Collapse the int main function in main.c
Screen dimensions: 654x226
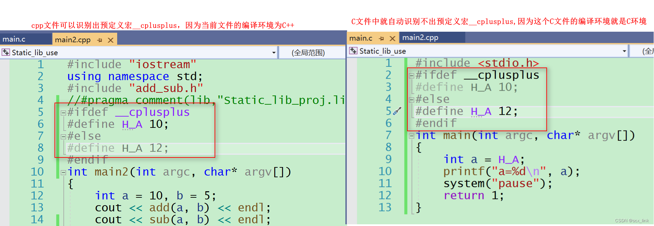click(x=411, y=136)
